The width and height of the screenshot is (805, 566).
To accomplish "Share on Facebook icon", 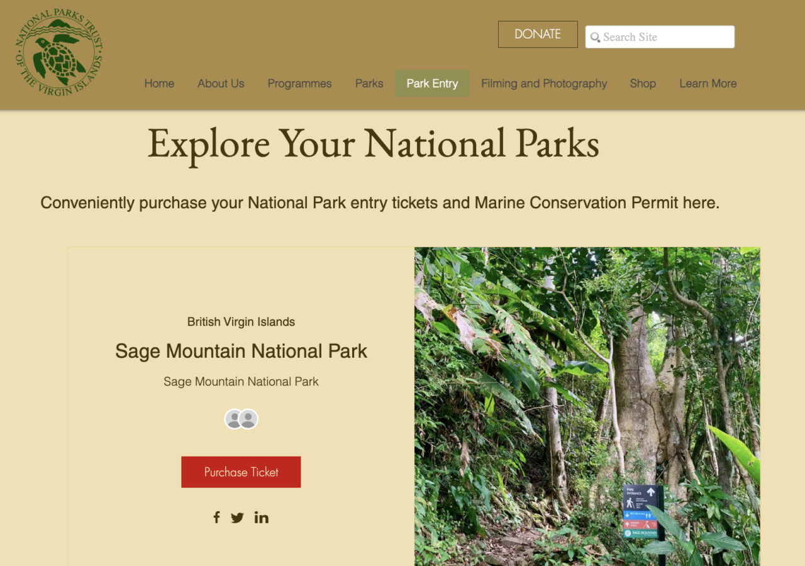I will click(216, 517).
